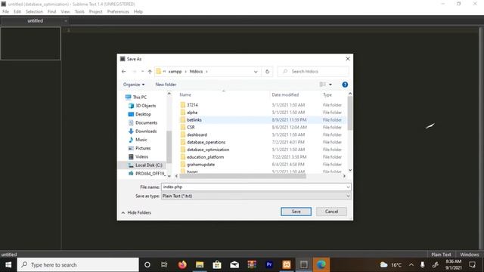
Task: Open the Organize dropdown
Action: click(x=134, y=85)
